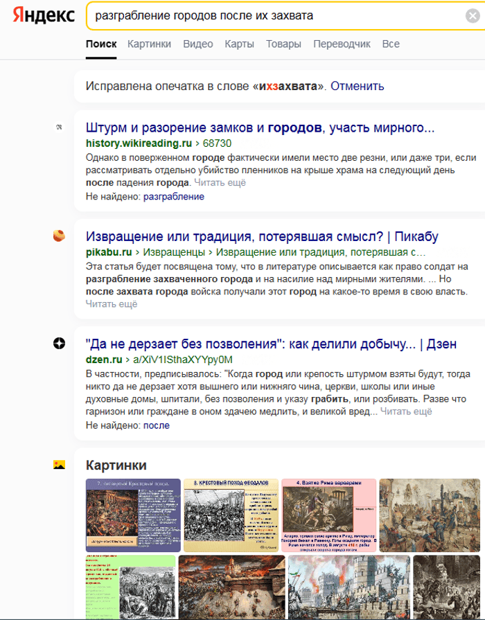
Task: Open the Крестовый поход феодалов image thumbnail
Action: (231, 514)
